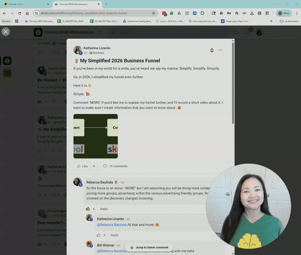This screenshot has height=255, width=301.
Task: Open Chrome three-dot menu
Action: click(x=297, y=13)
